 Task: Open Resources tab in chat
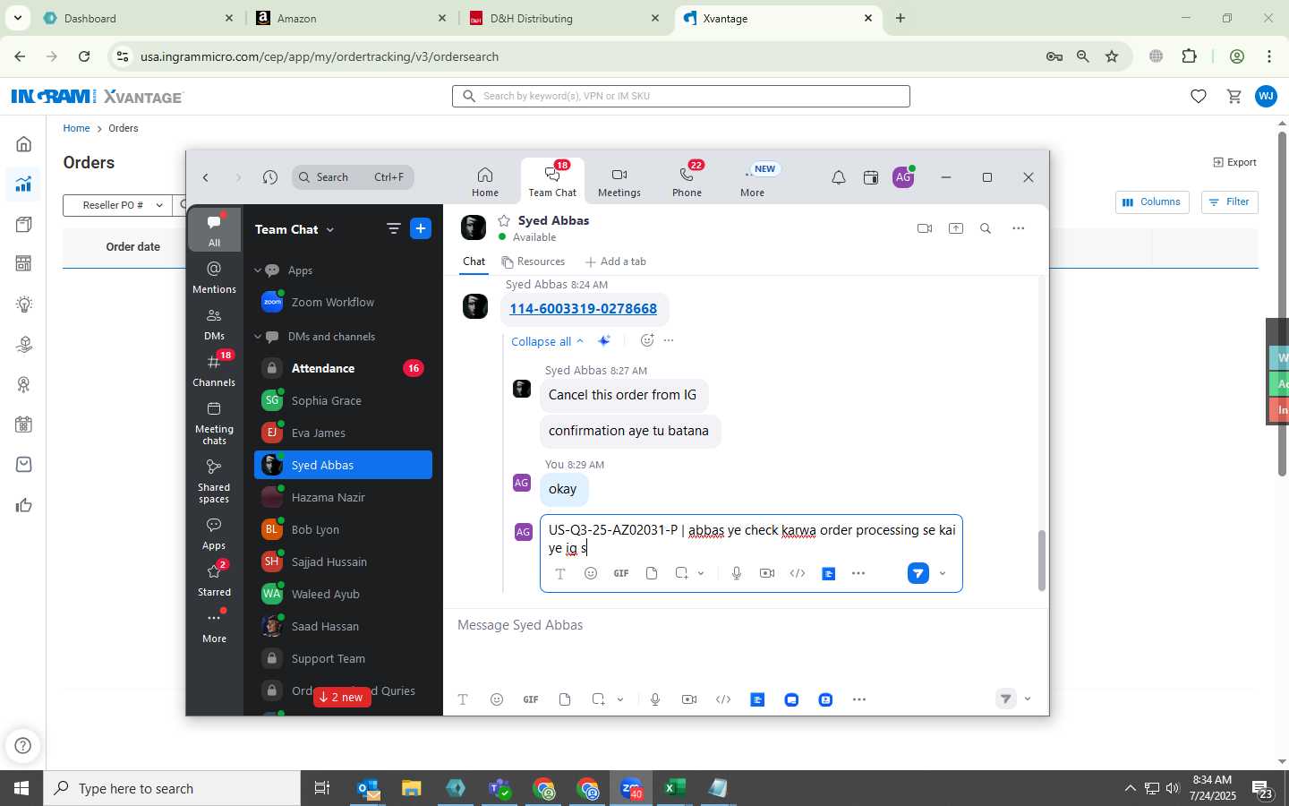tap(534, 262)
